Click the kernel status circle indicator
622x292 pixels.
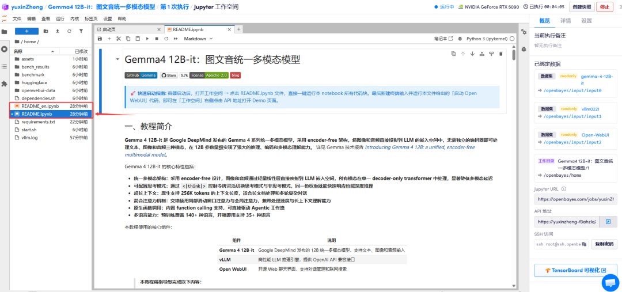click(x=512, y=39)
